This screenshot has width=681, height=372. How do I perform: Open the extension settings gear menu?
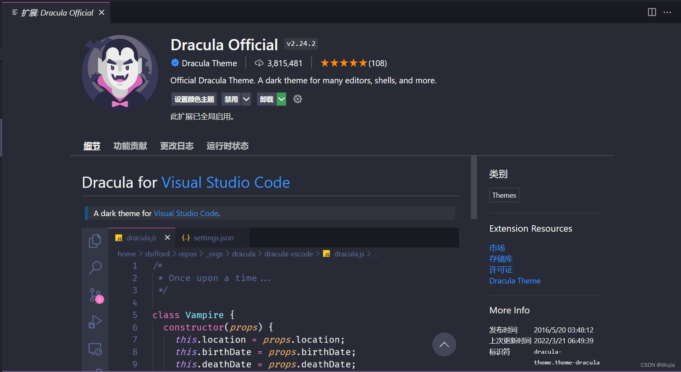coord(298,99)
